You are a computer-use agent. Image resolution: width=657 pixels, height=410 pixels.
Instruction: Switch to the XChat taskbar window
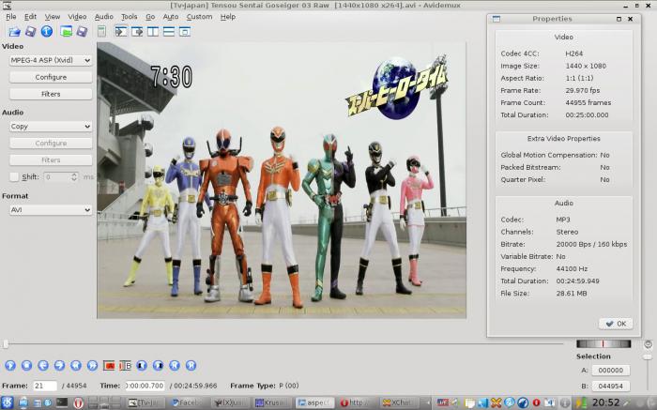399,402
